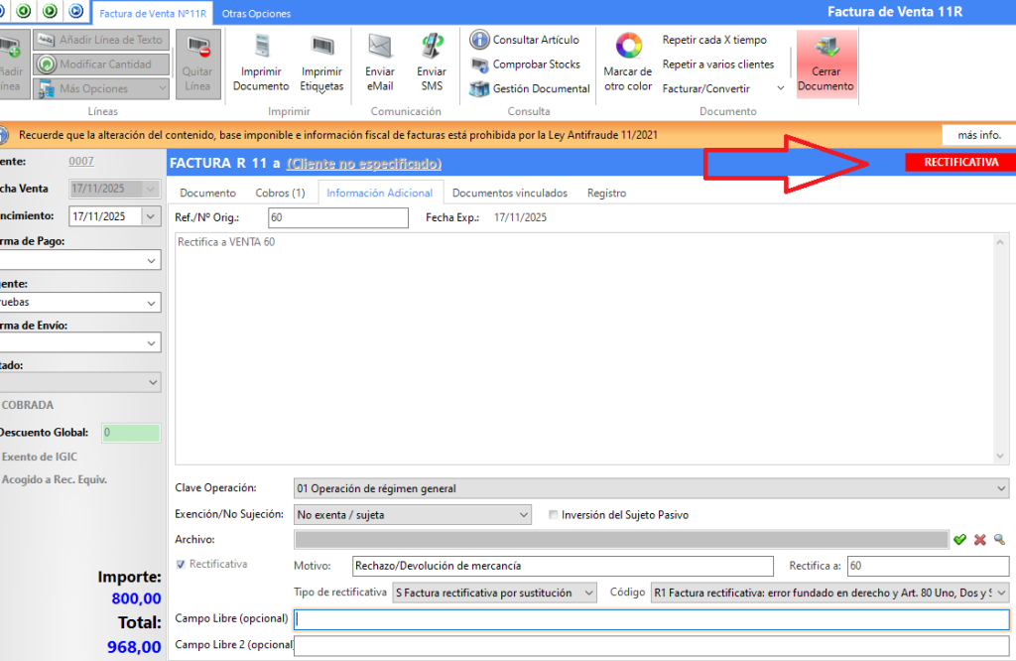Click red X next to Archivo field
Viewport: 1016px width, 661px height.
click(979, 540)
